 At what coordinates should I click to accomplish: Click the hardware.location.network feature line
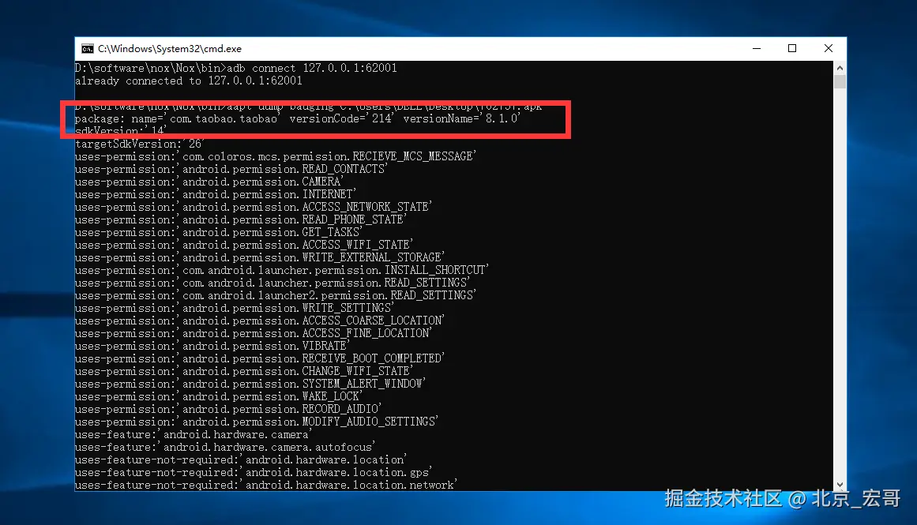(x=266, y=485)
